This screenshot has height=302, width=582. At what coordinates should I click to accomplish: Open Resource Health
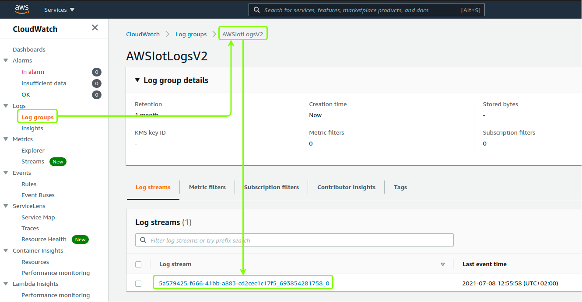tap(44, 239)
